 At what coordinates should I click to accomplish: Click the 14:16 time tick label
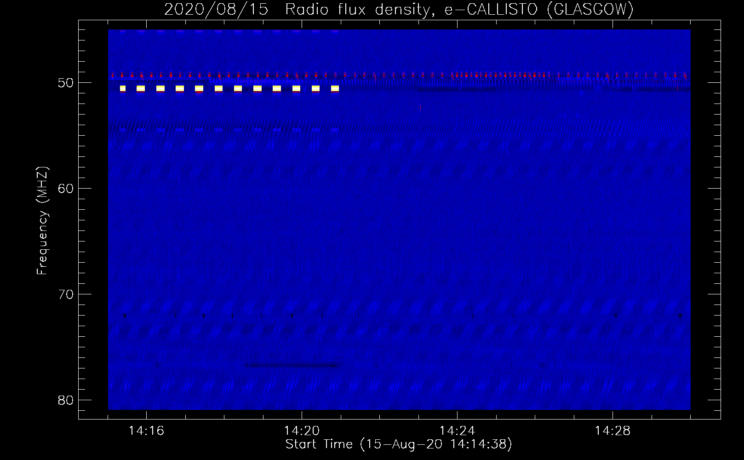146,431
